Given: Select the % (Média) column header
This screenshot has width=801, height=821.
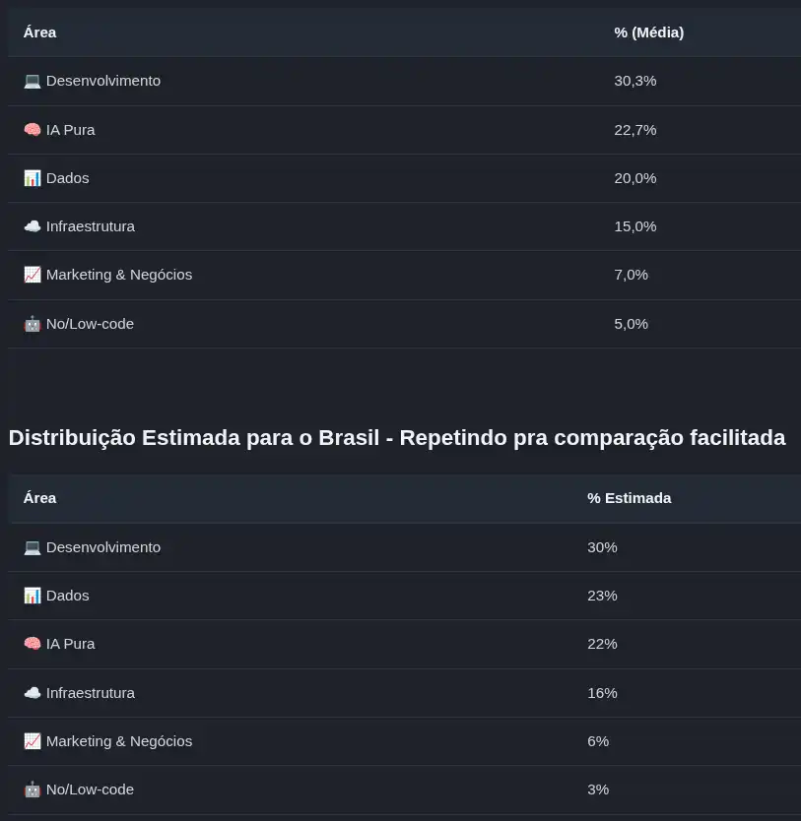Looking at the screenshot, I should pos(648,32).
